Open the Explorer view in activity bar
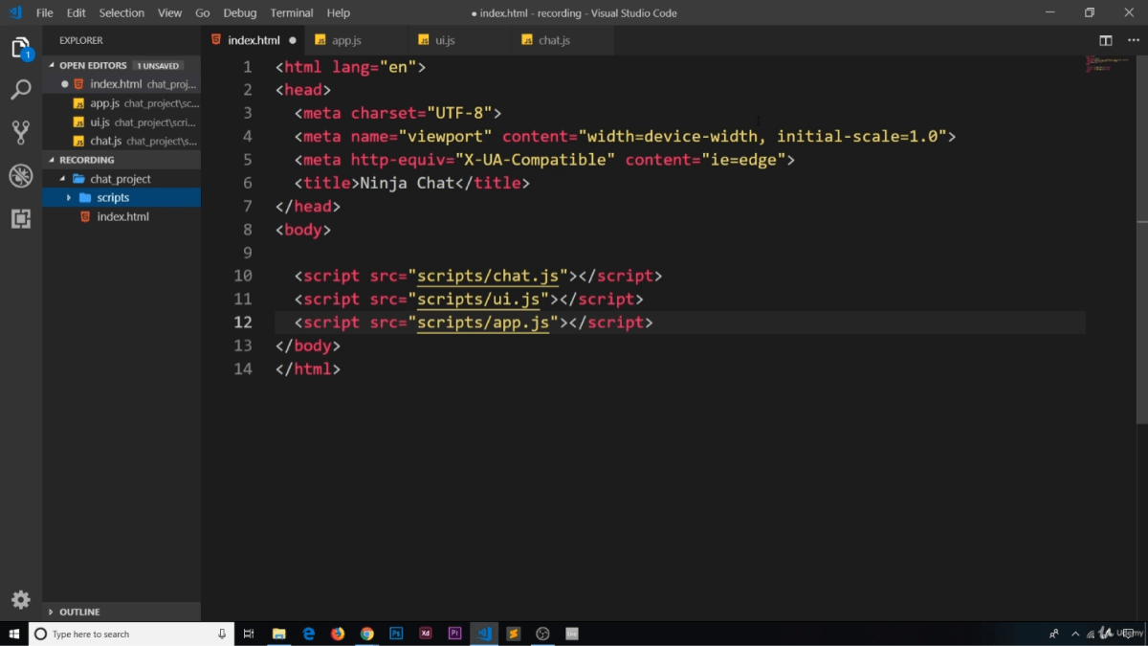Image resolution: width=1148 pixels, height=646 pixels. [20, 48]
